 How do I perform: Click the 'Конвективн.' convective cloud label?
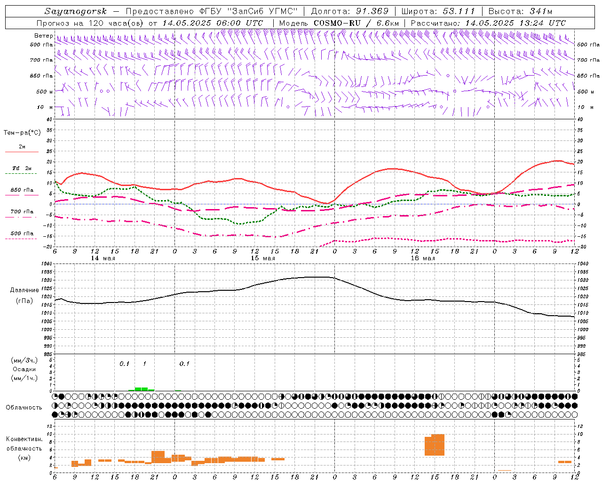tap(24, 439)
